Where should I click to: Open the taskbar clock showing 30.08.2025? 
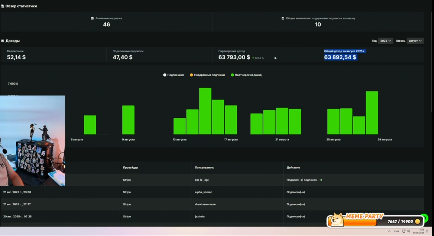tap(418, 231)
